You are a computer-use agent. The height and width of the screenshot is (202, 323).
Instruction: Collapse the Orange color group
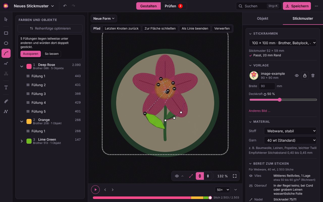coord(22,121)
